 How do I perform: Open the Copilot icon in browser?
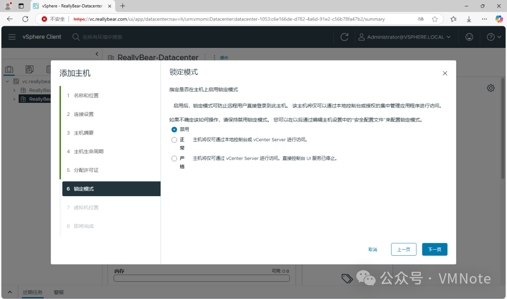pyautogui.click(x=499, y=19)
